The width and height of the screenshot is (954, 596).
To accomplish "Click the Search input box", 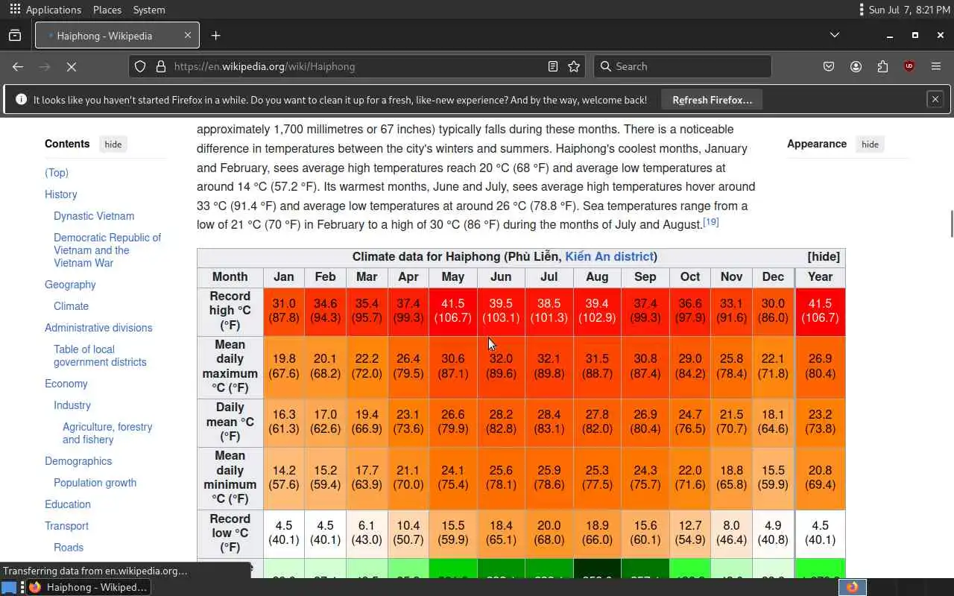I will pyautogui.click(x=683, y=66).
